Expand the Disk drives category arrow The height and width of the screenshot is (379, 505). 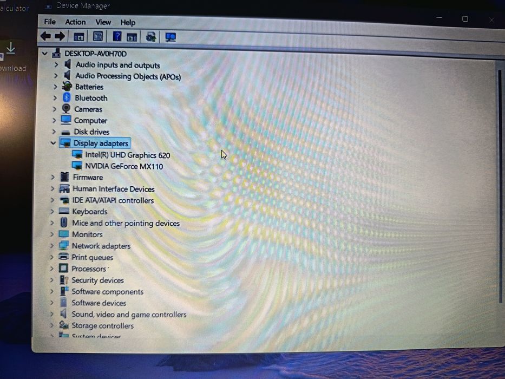pos(54,132)
